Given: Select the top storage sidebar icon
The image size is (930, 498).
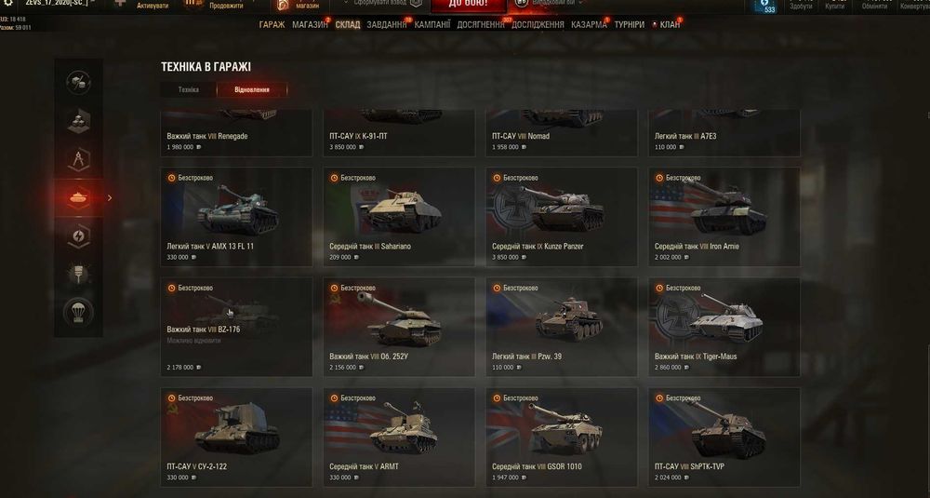Looking at the screenshot, I should tap(78, 83).
